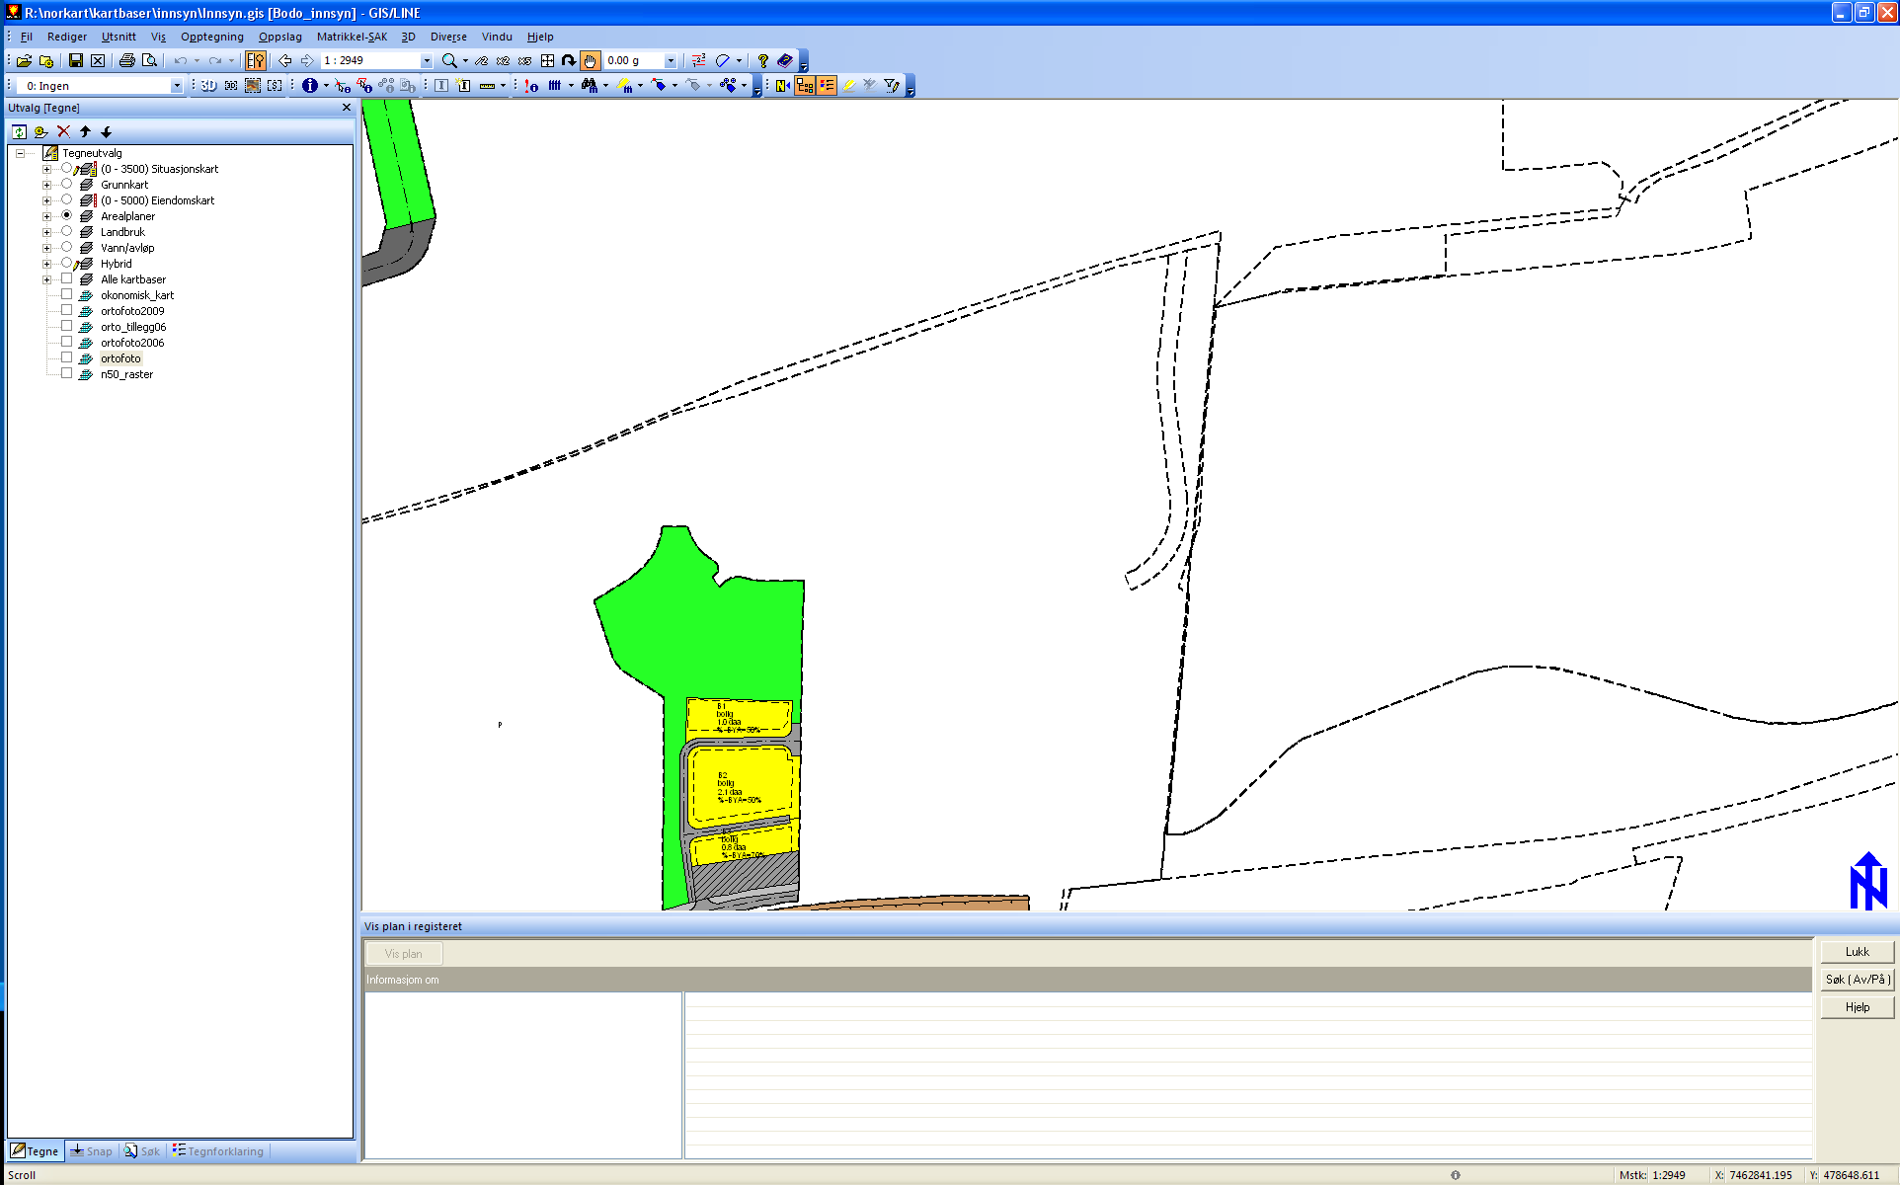Open the scale 1:2949 dropdown
This screenshot has height=1185, width=1900.
427,61
